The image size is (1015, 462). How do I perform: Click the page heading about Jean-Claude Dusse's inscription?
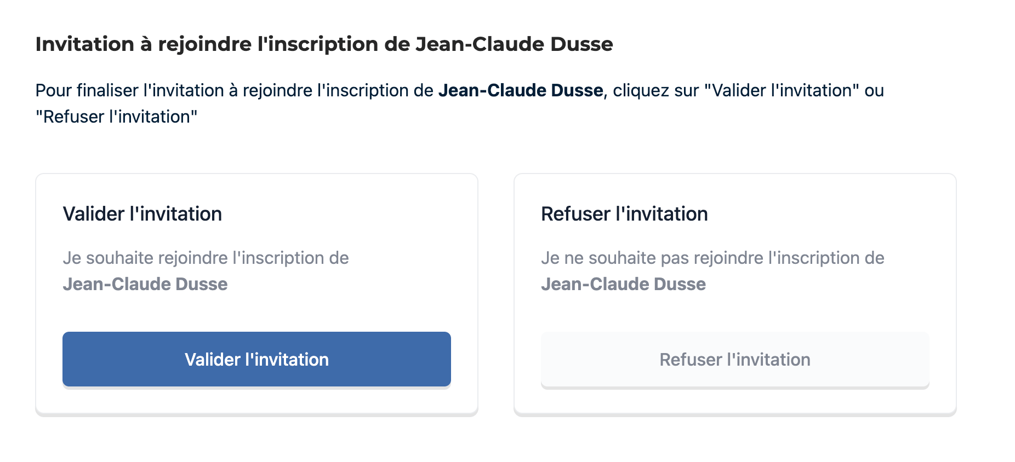[x=324, y=44]
